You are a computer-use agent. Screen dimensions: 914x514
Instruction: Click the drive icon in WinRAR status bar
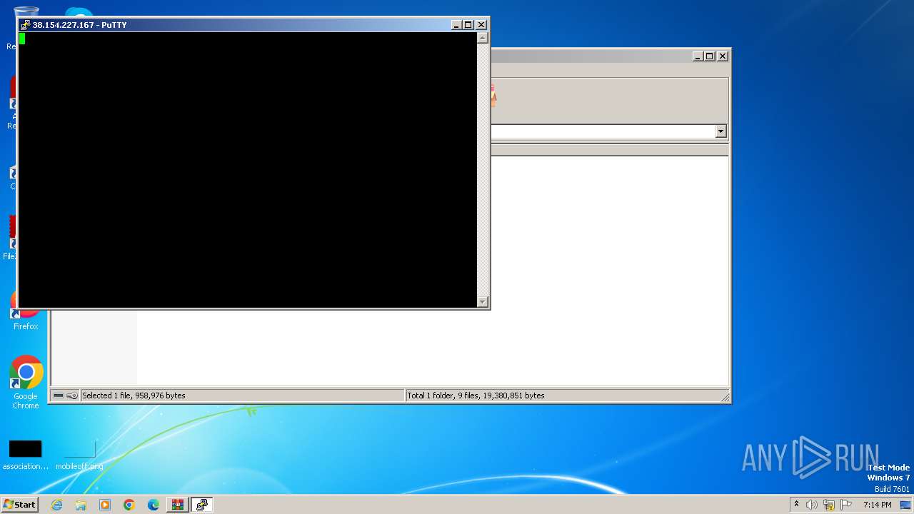(59, 395)
